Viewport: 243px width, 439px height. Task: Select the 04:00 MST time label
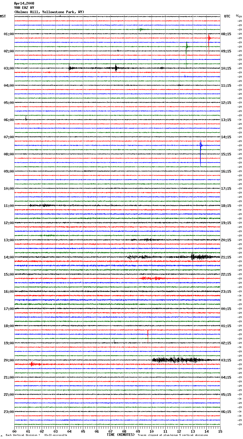tap(9, 86)
